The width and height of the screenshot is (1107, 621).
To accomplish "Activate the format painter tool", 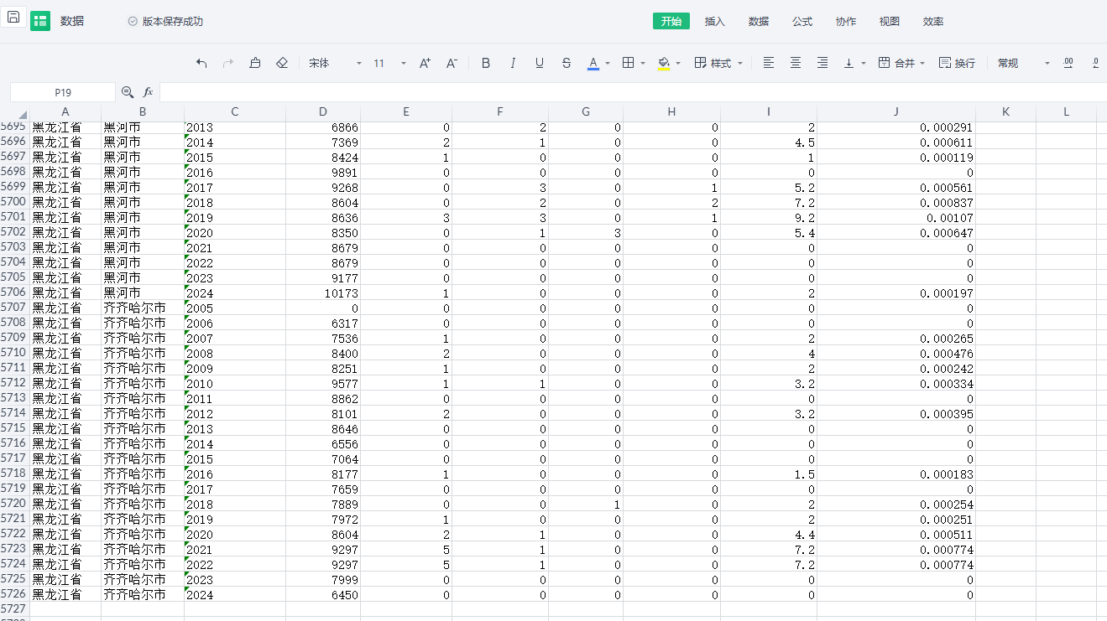I will 255,63.
